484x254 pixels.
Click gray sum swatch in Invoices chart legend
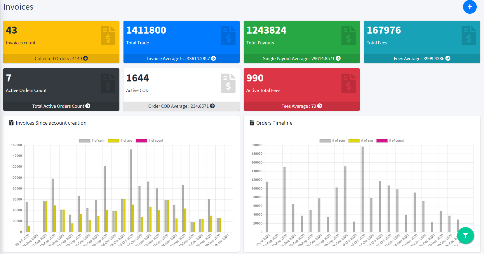[x=84, y=140]
